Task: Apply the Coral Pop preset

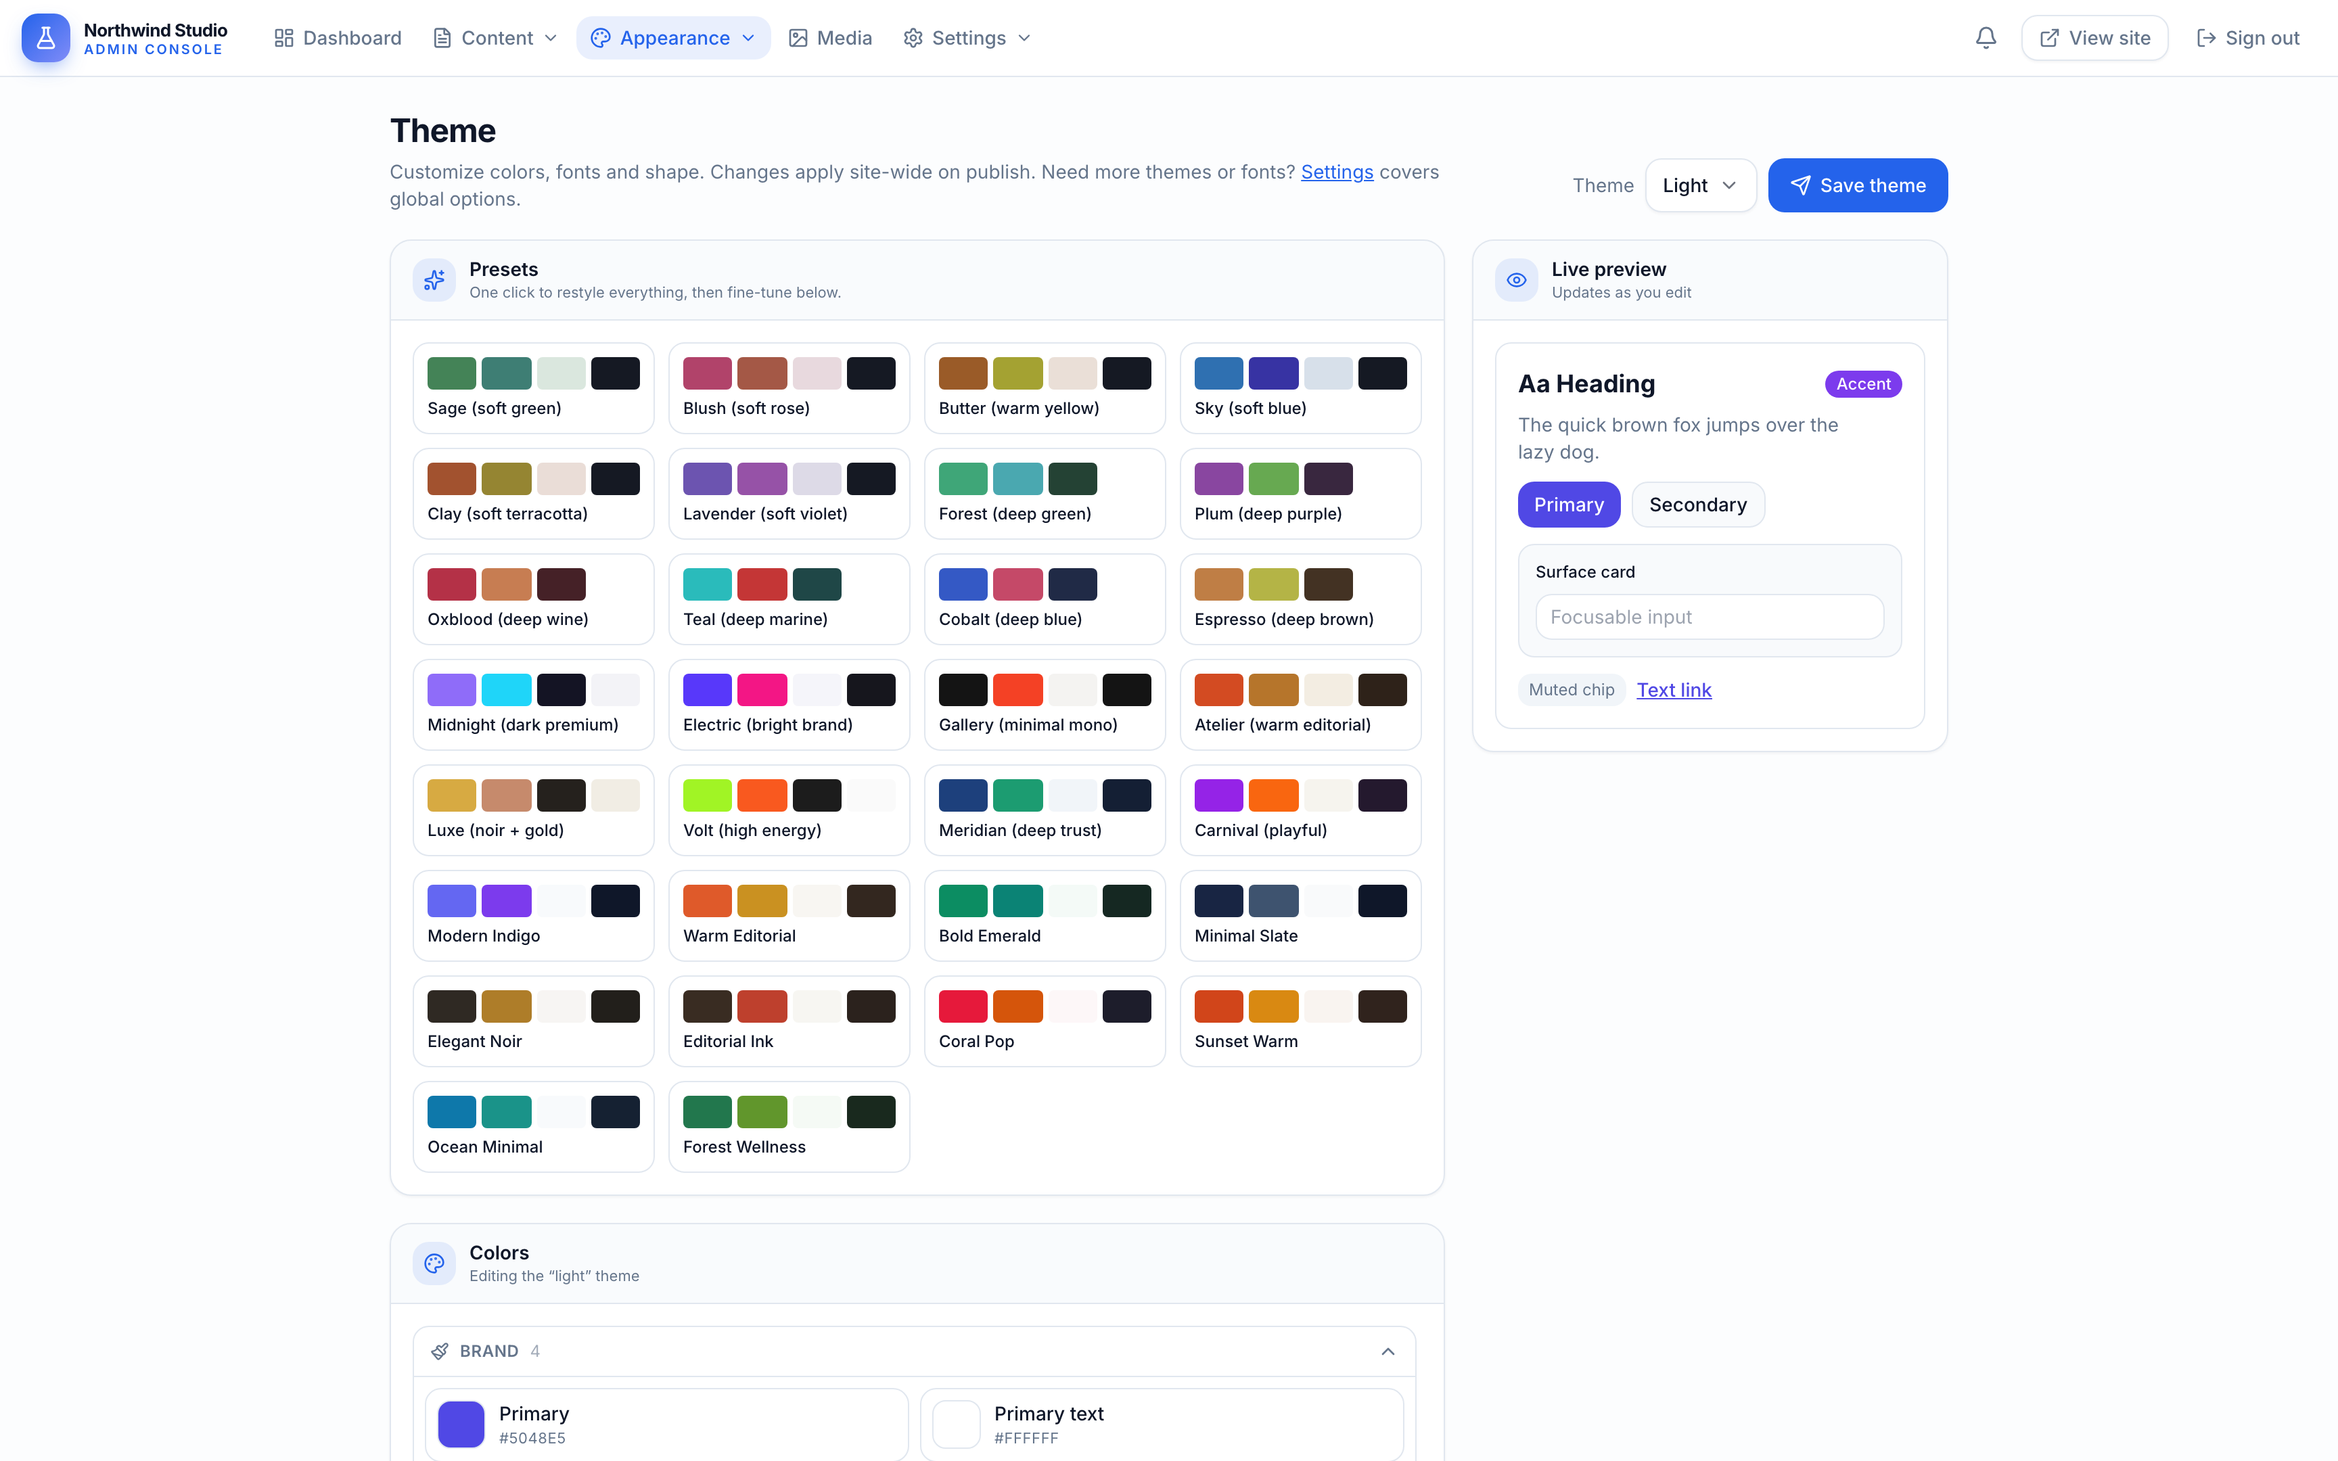Action: pos(1045,1021)
